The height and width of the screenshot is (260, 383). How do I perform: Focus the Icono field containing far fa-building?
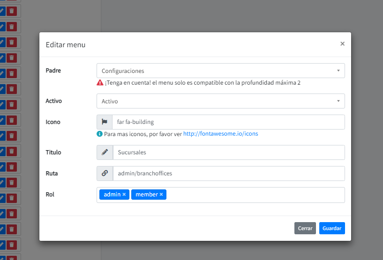pos(228,122)
